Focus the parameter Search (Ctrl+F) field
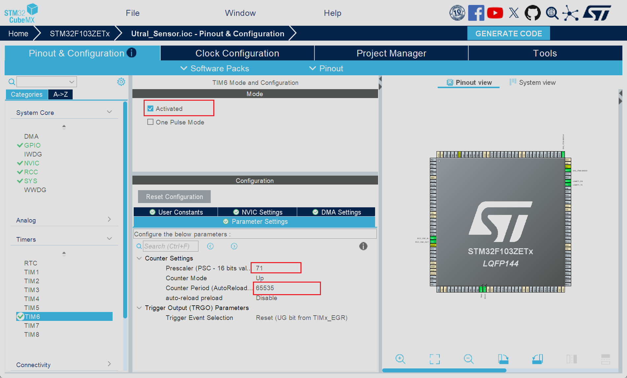Viewport: 627px width, 378px height. (x=171, y=246)
